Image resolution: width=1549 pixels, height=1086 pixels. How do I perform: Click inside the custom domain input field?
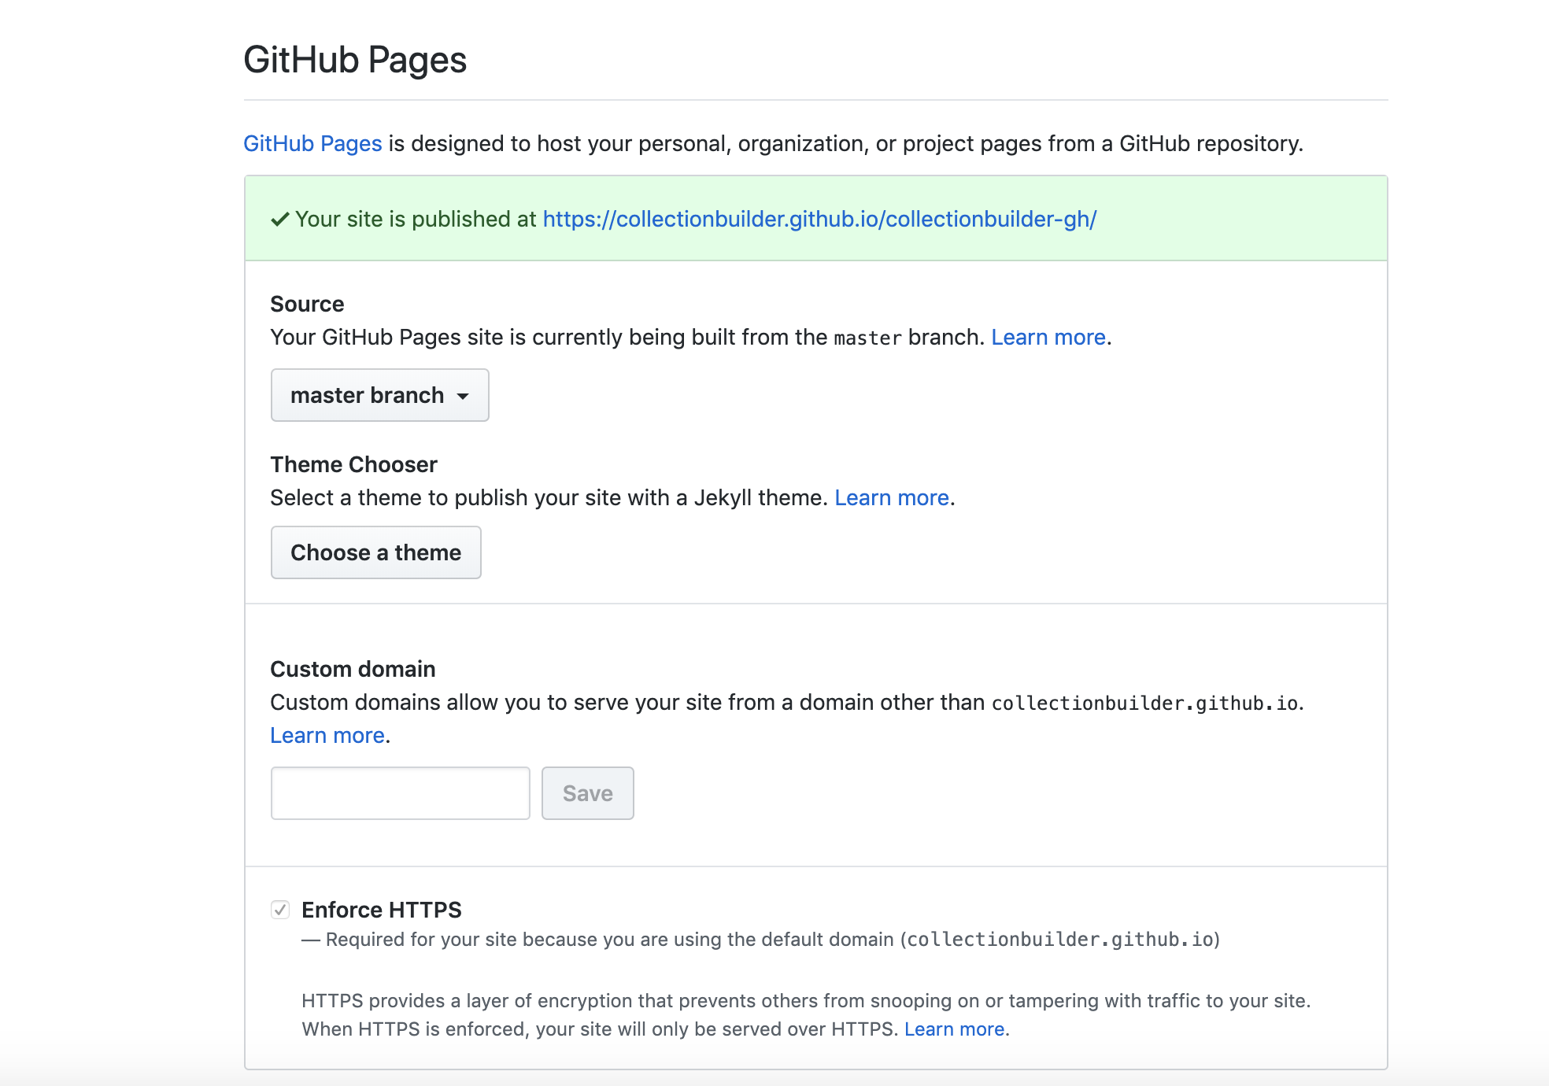[399, 792]
